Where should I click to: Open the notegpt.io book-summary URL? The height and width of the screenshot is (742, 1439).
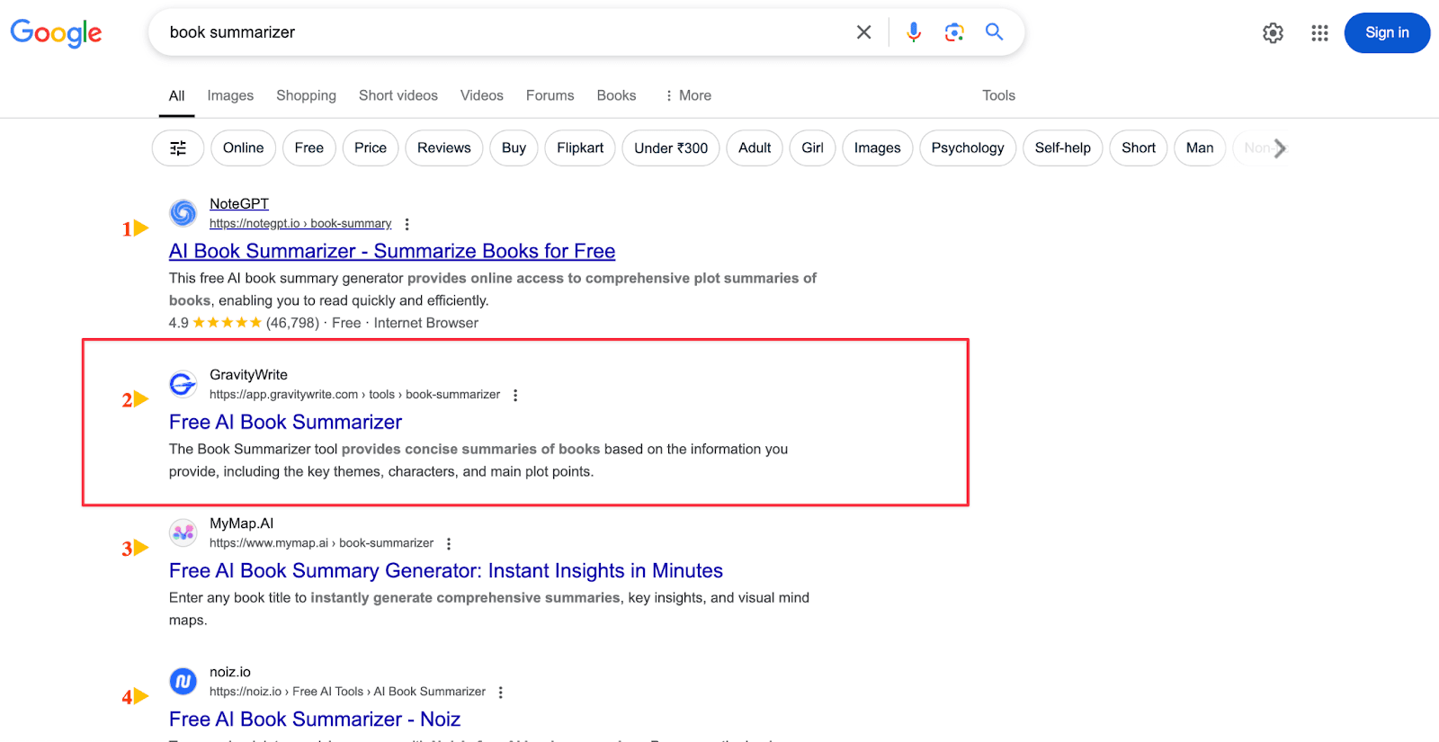pyautogui.click(x=300, y=224)
